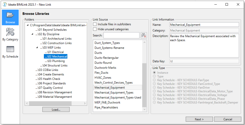
Task: Select 06 Project Standards folder
Action: (51, 83)
